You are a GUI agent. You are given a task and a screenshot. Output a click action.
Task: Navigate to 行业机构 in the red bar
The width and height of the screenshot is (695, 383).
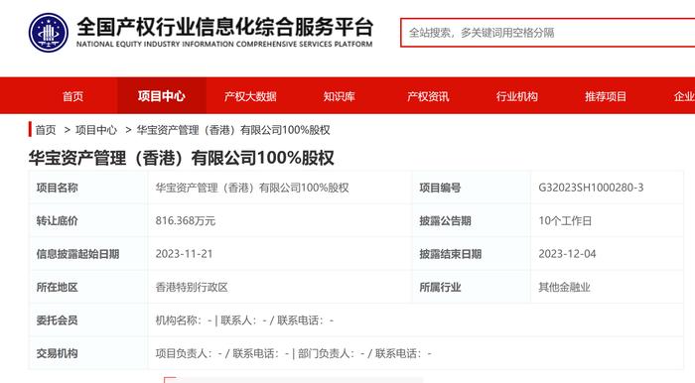pyautogui.click(x=517, y=96)
